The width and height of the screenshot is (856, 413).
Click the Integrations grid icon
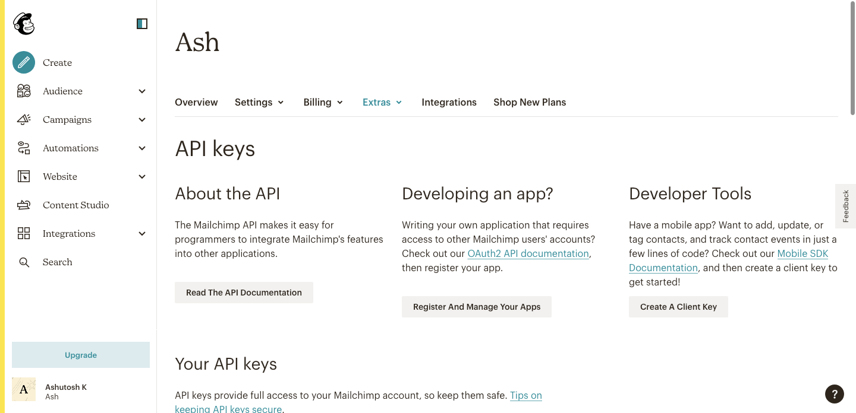pyautogui.click(x=24, y=233)
